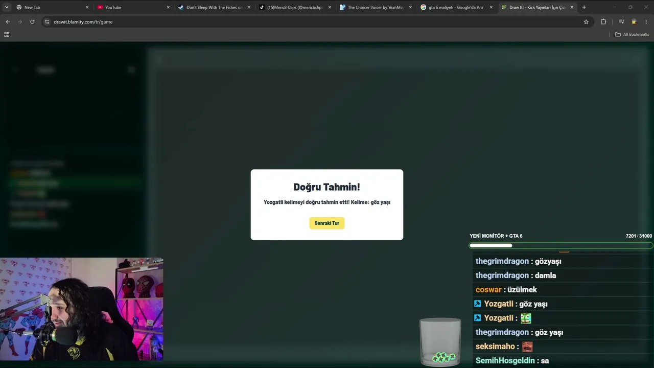Go back to the previous page
654x368 pixels.
[x=8, y=21]
